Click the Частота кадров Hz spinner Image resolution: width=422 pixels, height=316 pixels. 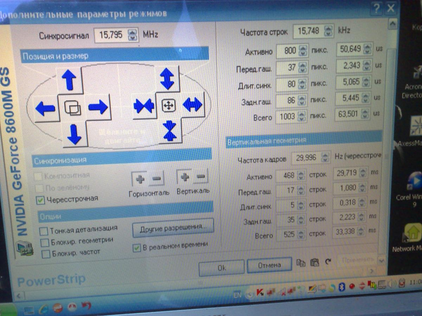[x=326, y=157]
